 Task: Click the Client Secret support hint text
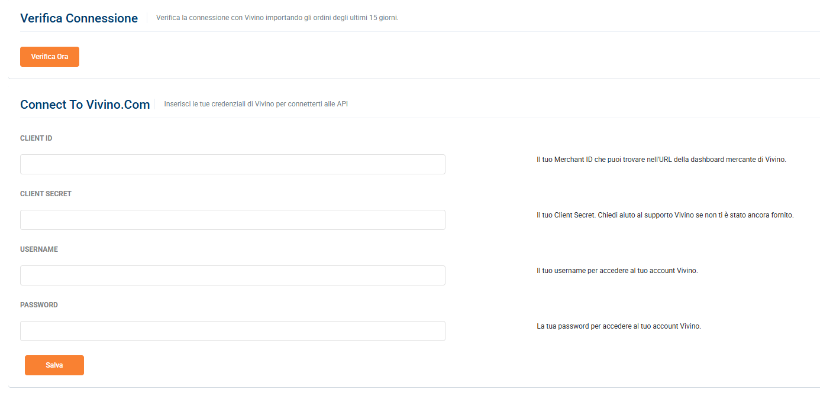point(665,215)
